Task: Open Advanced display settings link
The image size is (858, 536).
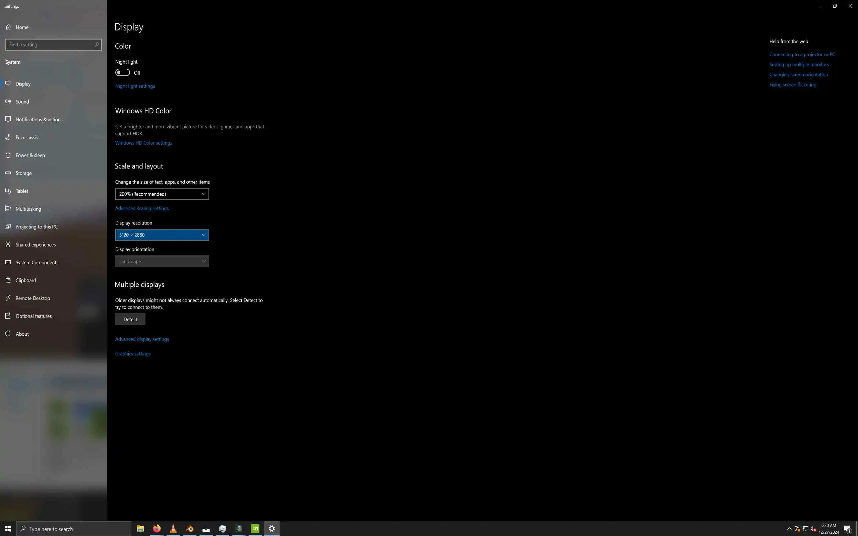Action: click(x=142, y=339)
